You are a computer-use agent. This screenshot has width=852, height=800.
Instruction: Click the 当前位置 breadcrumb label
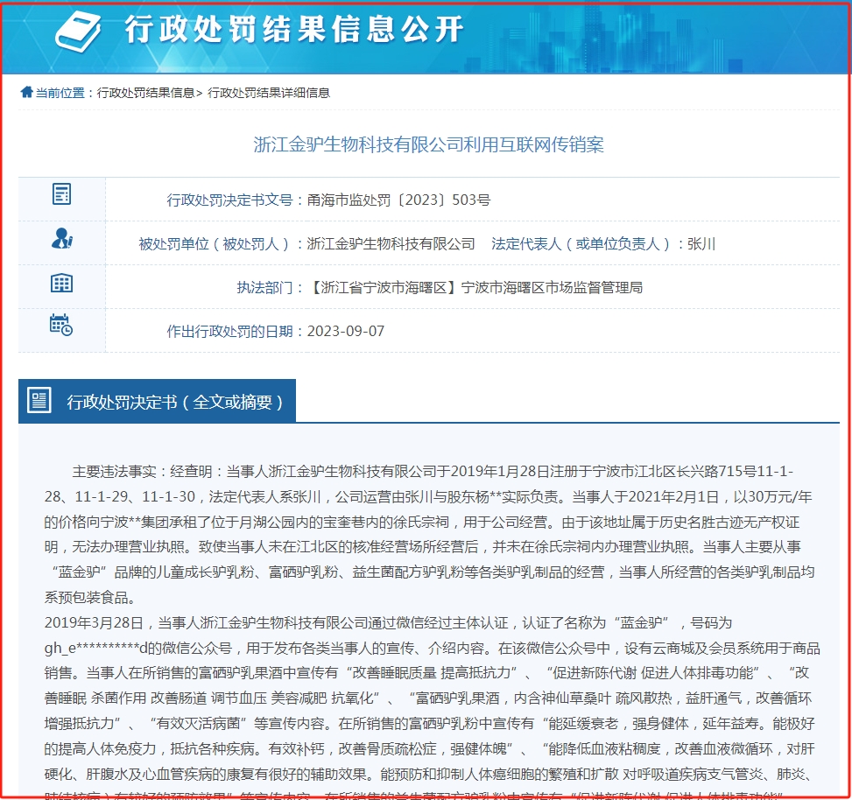click(x=60, y=93)
